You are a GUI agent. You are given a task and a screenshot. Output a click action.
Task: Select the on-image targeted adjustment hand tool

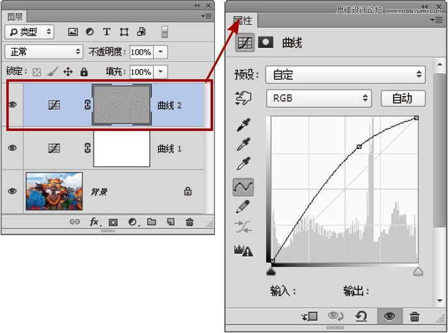(243, 98)
